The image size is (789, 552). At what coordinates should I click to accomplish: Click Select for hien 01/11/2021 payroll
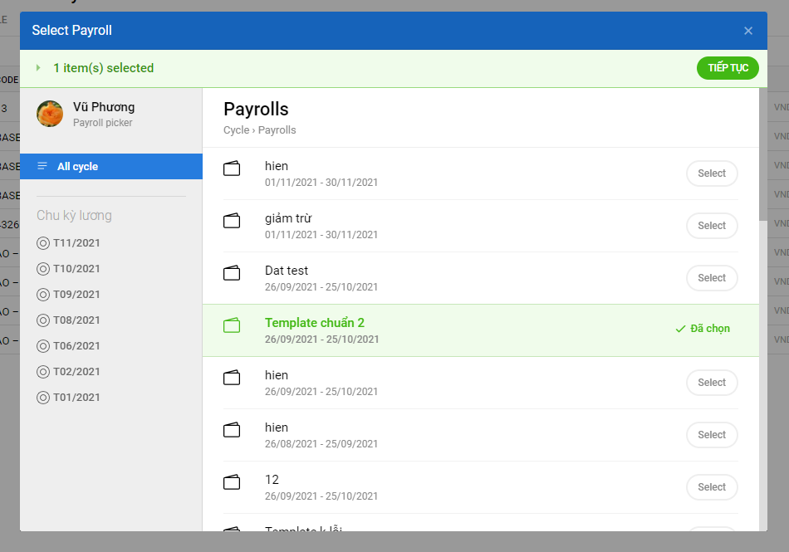tap(712, 173)
